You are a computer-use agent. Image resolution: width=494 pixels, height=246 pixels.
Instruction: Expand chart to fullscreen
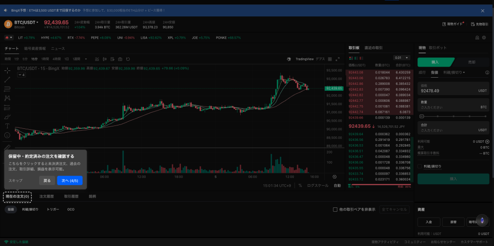pos(337,59)
